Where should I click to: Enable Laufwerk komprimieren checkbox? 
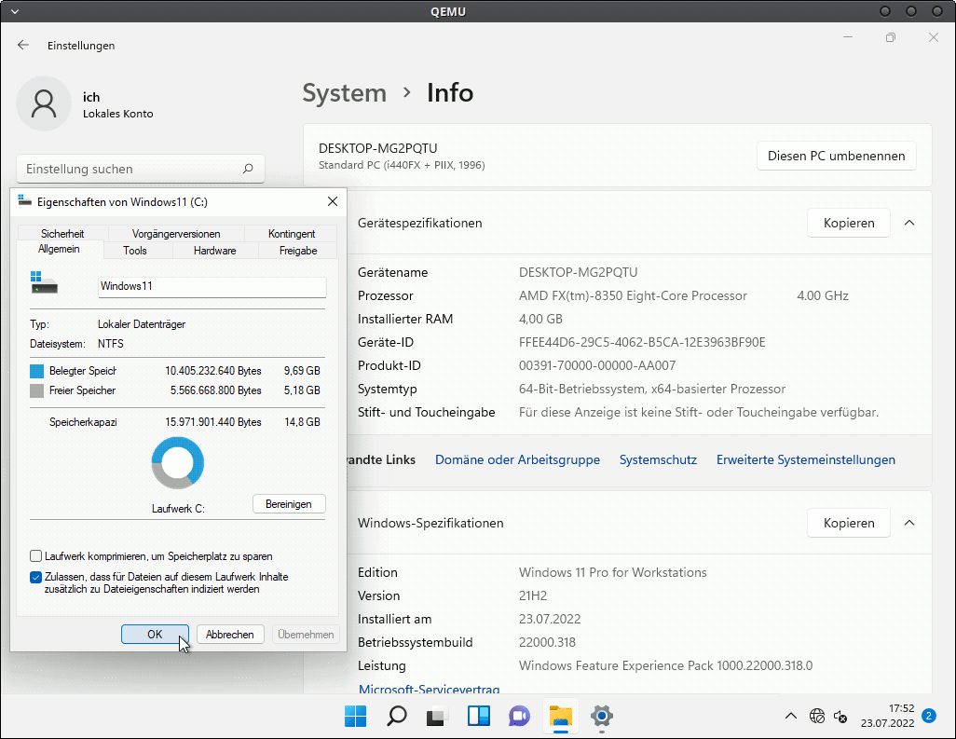click(x=36, y=556)
